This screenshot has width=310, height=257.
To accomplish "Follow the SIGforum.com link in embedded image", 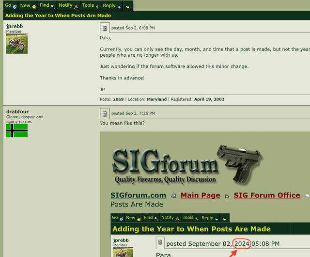I will tap(138, 195).
